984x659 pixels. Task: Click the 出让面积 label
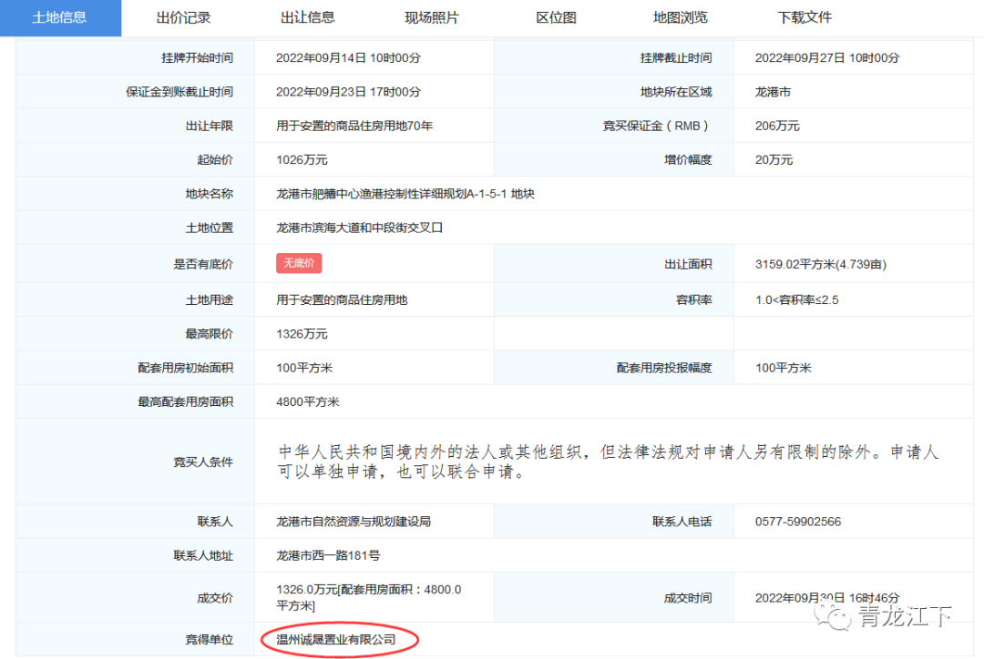(688, 264)
